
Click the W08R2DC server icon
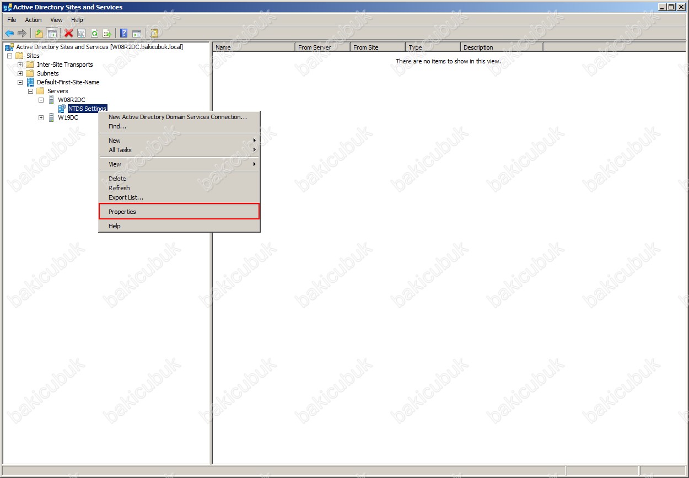(51, 100)
